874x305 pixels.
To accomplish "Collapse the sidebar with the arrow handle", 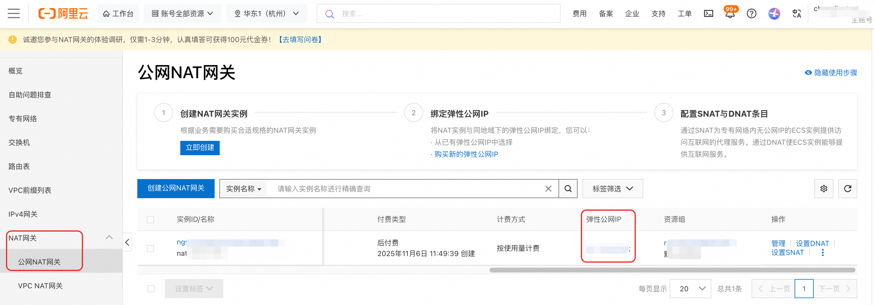I will [x=127, y=242].
